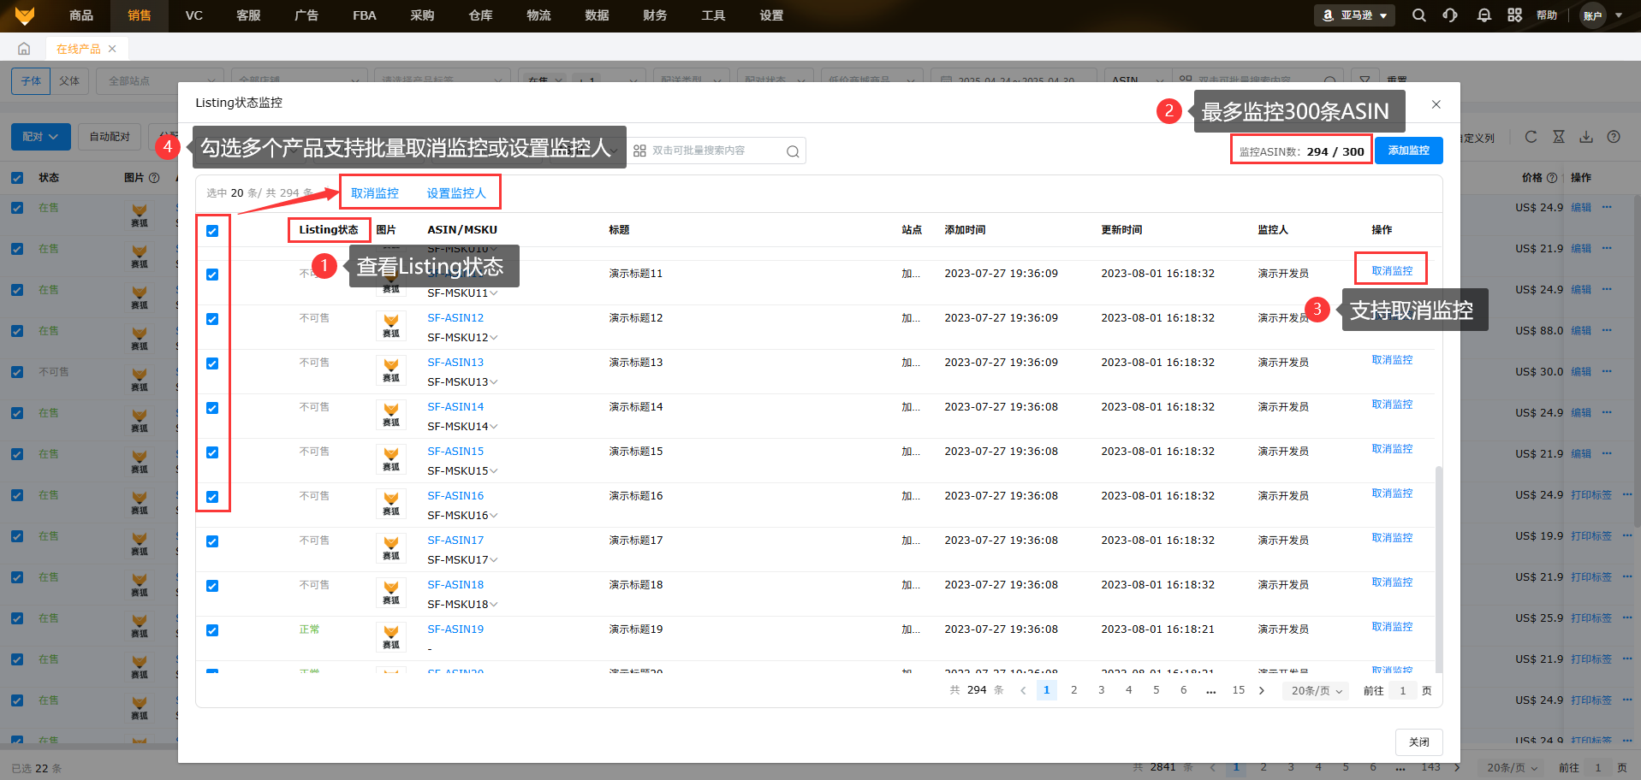
Task: Go to next page in background product list
Action: [x=1457, y=767]
